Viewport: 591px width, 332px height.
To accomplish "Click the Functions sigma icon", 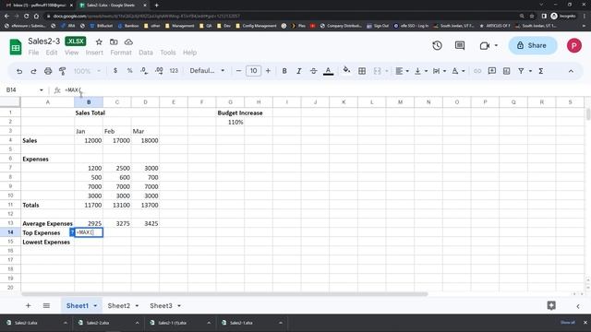I will coord(541,71).
